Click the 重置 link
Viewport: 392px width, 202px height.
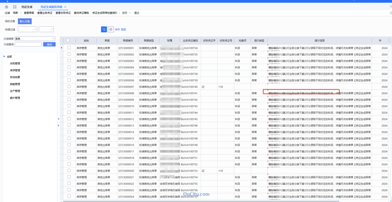click(x=123, y=29)
